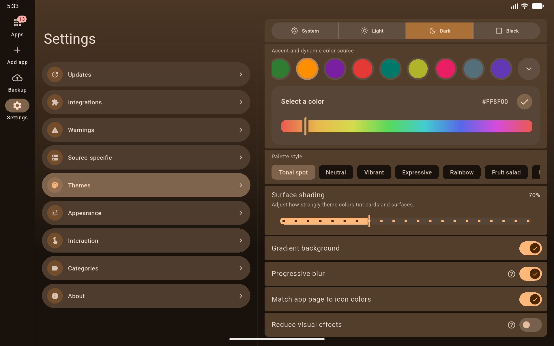Open the Backup cloud icon
The height and width of the screenshot is (346, 554).
tap(17, 78)
